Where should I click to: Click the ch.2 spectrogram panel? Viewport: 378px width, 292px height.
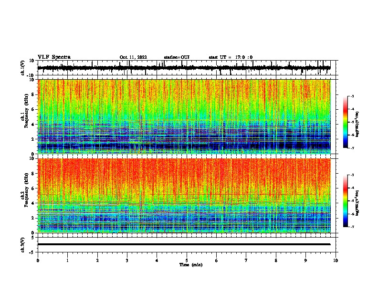click(184, 196)
